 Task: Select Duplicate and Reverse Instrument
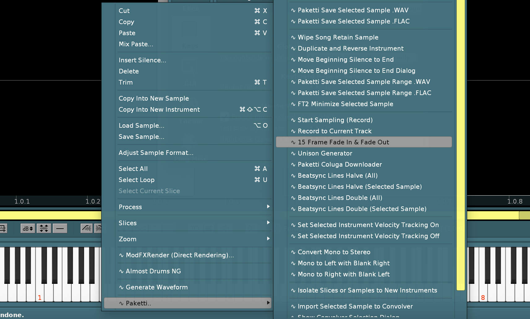pos(350,48)
